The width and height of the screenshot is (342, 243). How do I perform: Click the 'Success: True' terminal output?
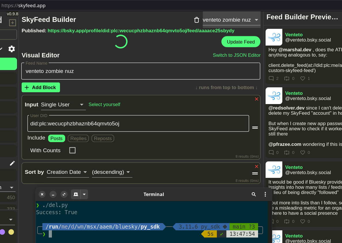pyautogui.click(x=57, y=212)
